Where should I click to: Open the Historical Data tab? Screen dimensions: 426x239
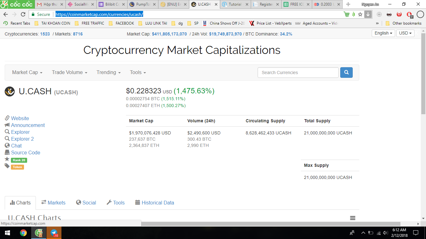click(x=154, y=203)
